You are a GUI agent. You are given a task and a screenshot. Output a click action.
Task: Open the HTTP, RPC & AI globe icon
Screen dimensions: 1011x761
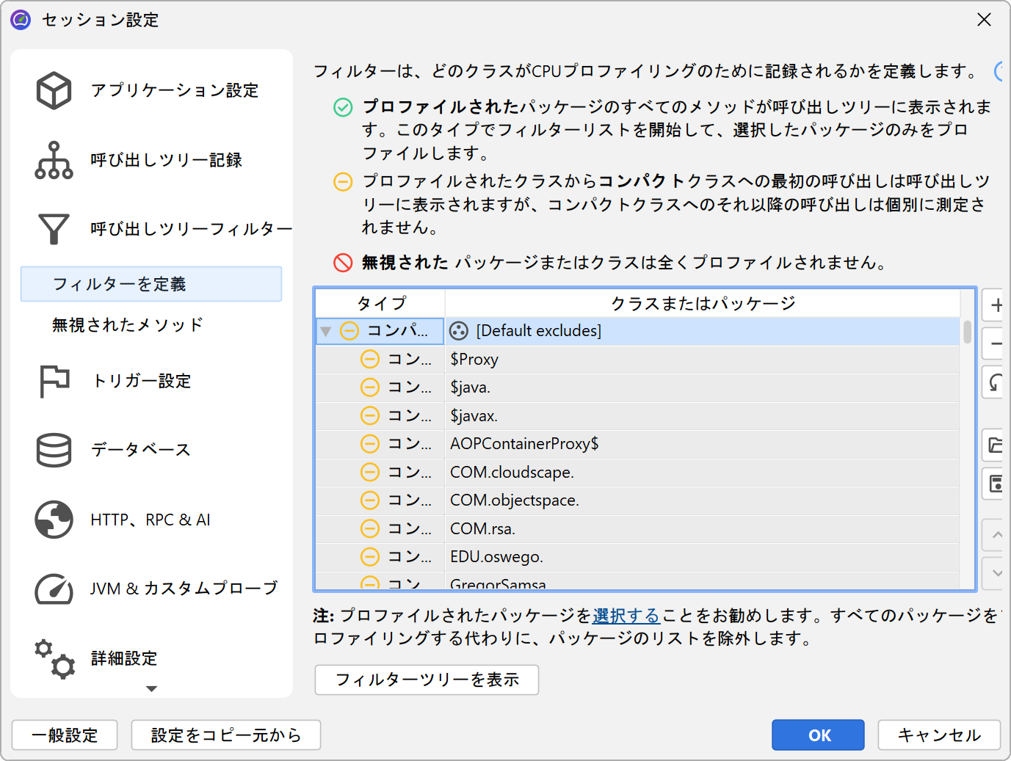pyautogui.click(x=54, y=520)
